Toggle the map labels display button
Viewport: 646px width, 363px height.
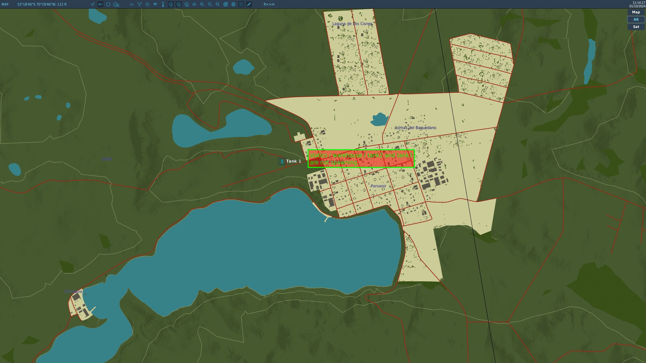click(x=100, y=4)
